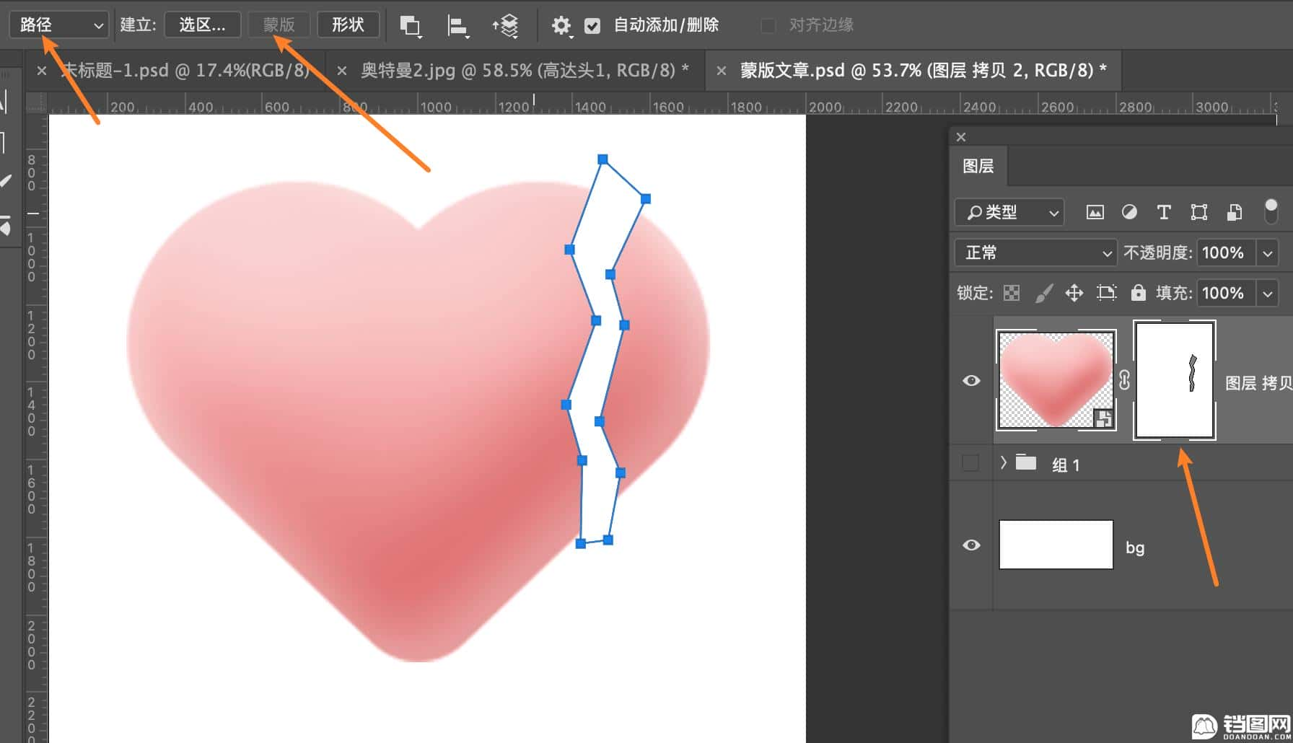Close the 蒙版文章.psd tab
This screenshot has width=1293, height=743.
click(721, 71)
